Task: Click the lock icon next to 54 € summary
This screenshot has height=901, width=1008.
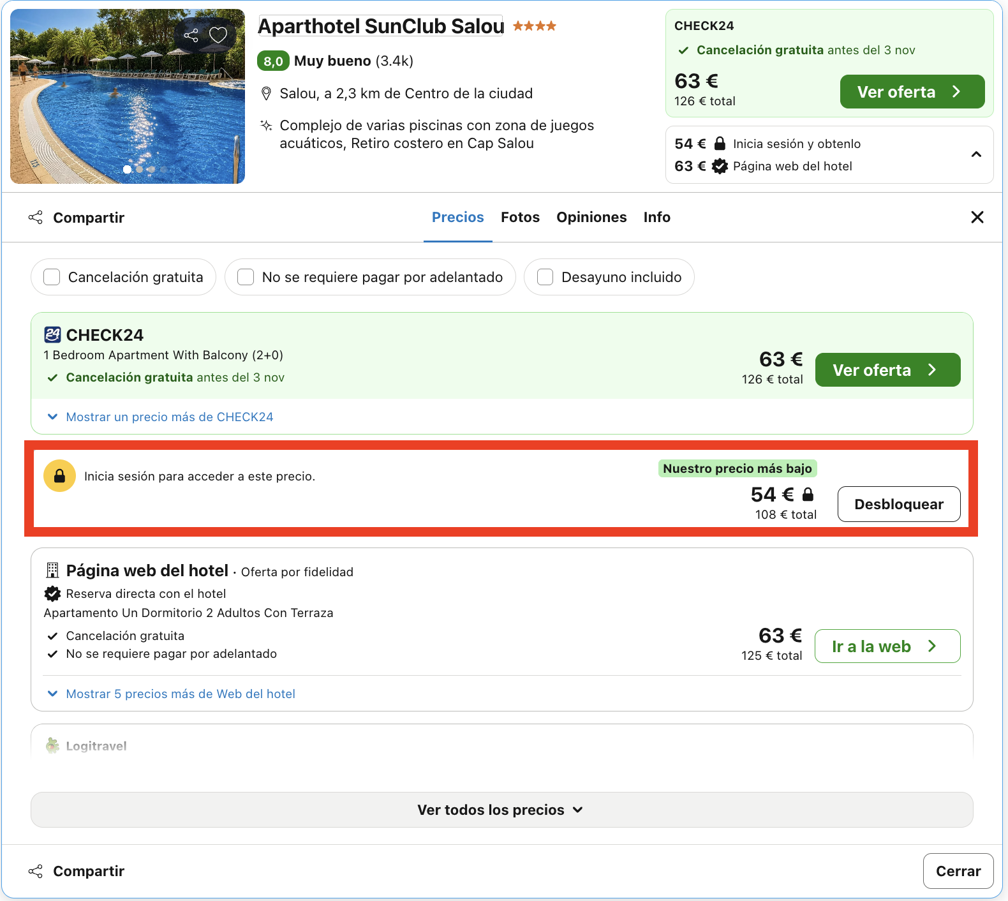Action: [x=720, y=143]
